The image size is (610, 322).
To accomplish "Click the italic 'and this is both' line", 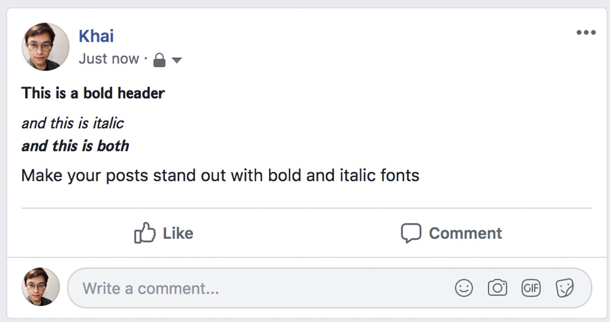I will pyautogui.click(x=74, y=146).
